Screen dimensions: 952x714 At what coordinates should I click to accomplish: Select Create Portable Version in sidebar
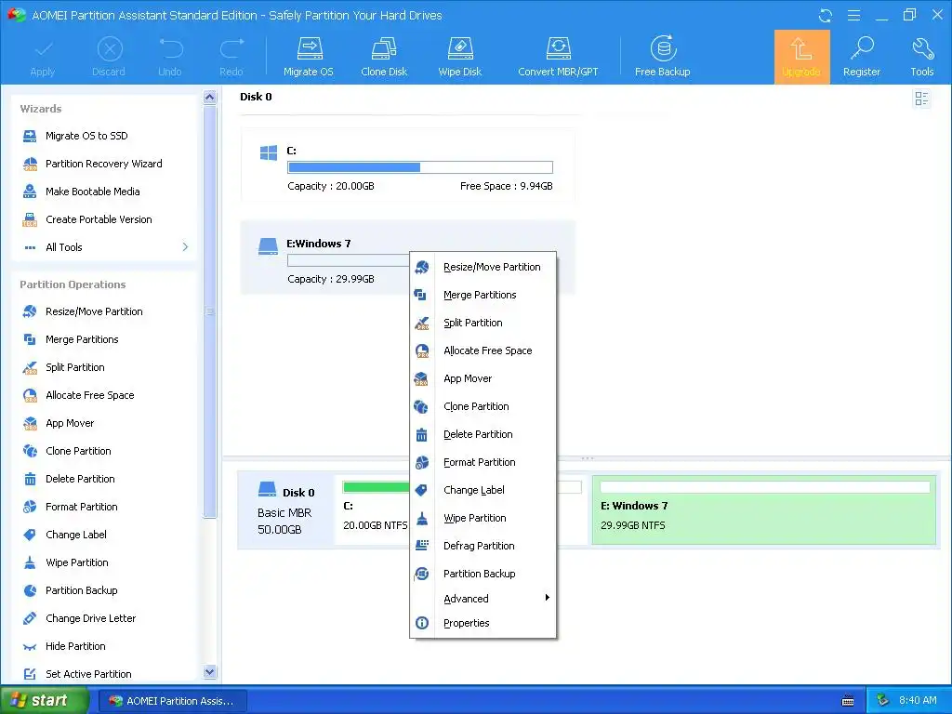[x=99, y=219]
